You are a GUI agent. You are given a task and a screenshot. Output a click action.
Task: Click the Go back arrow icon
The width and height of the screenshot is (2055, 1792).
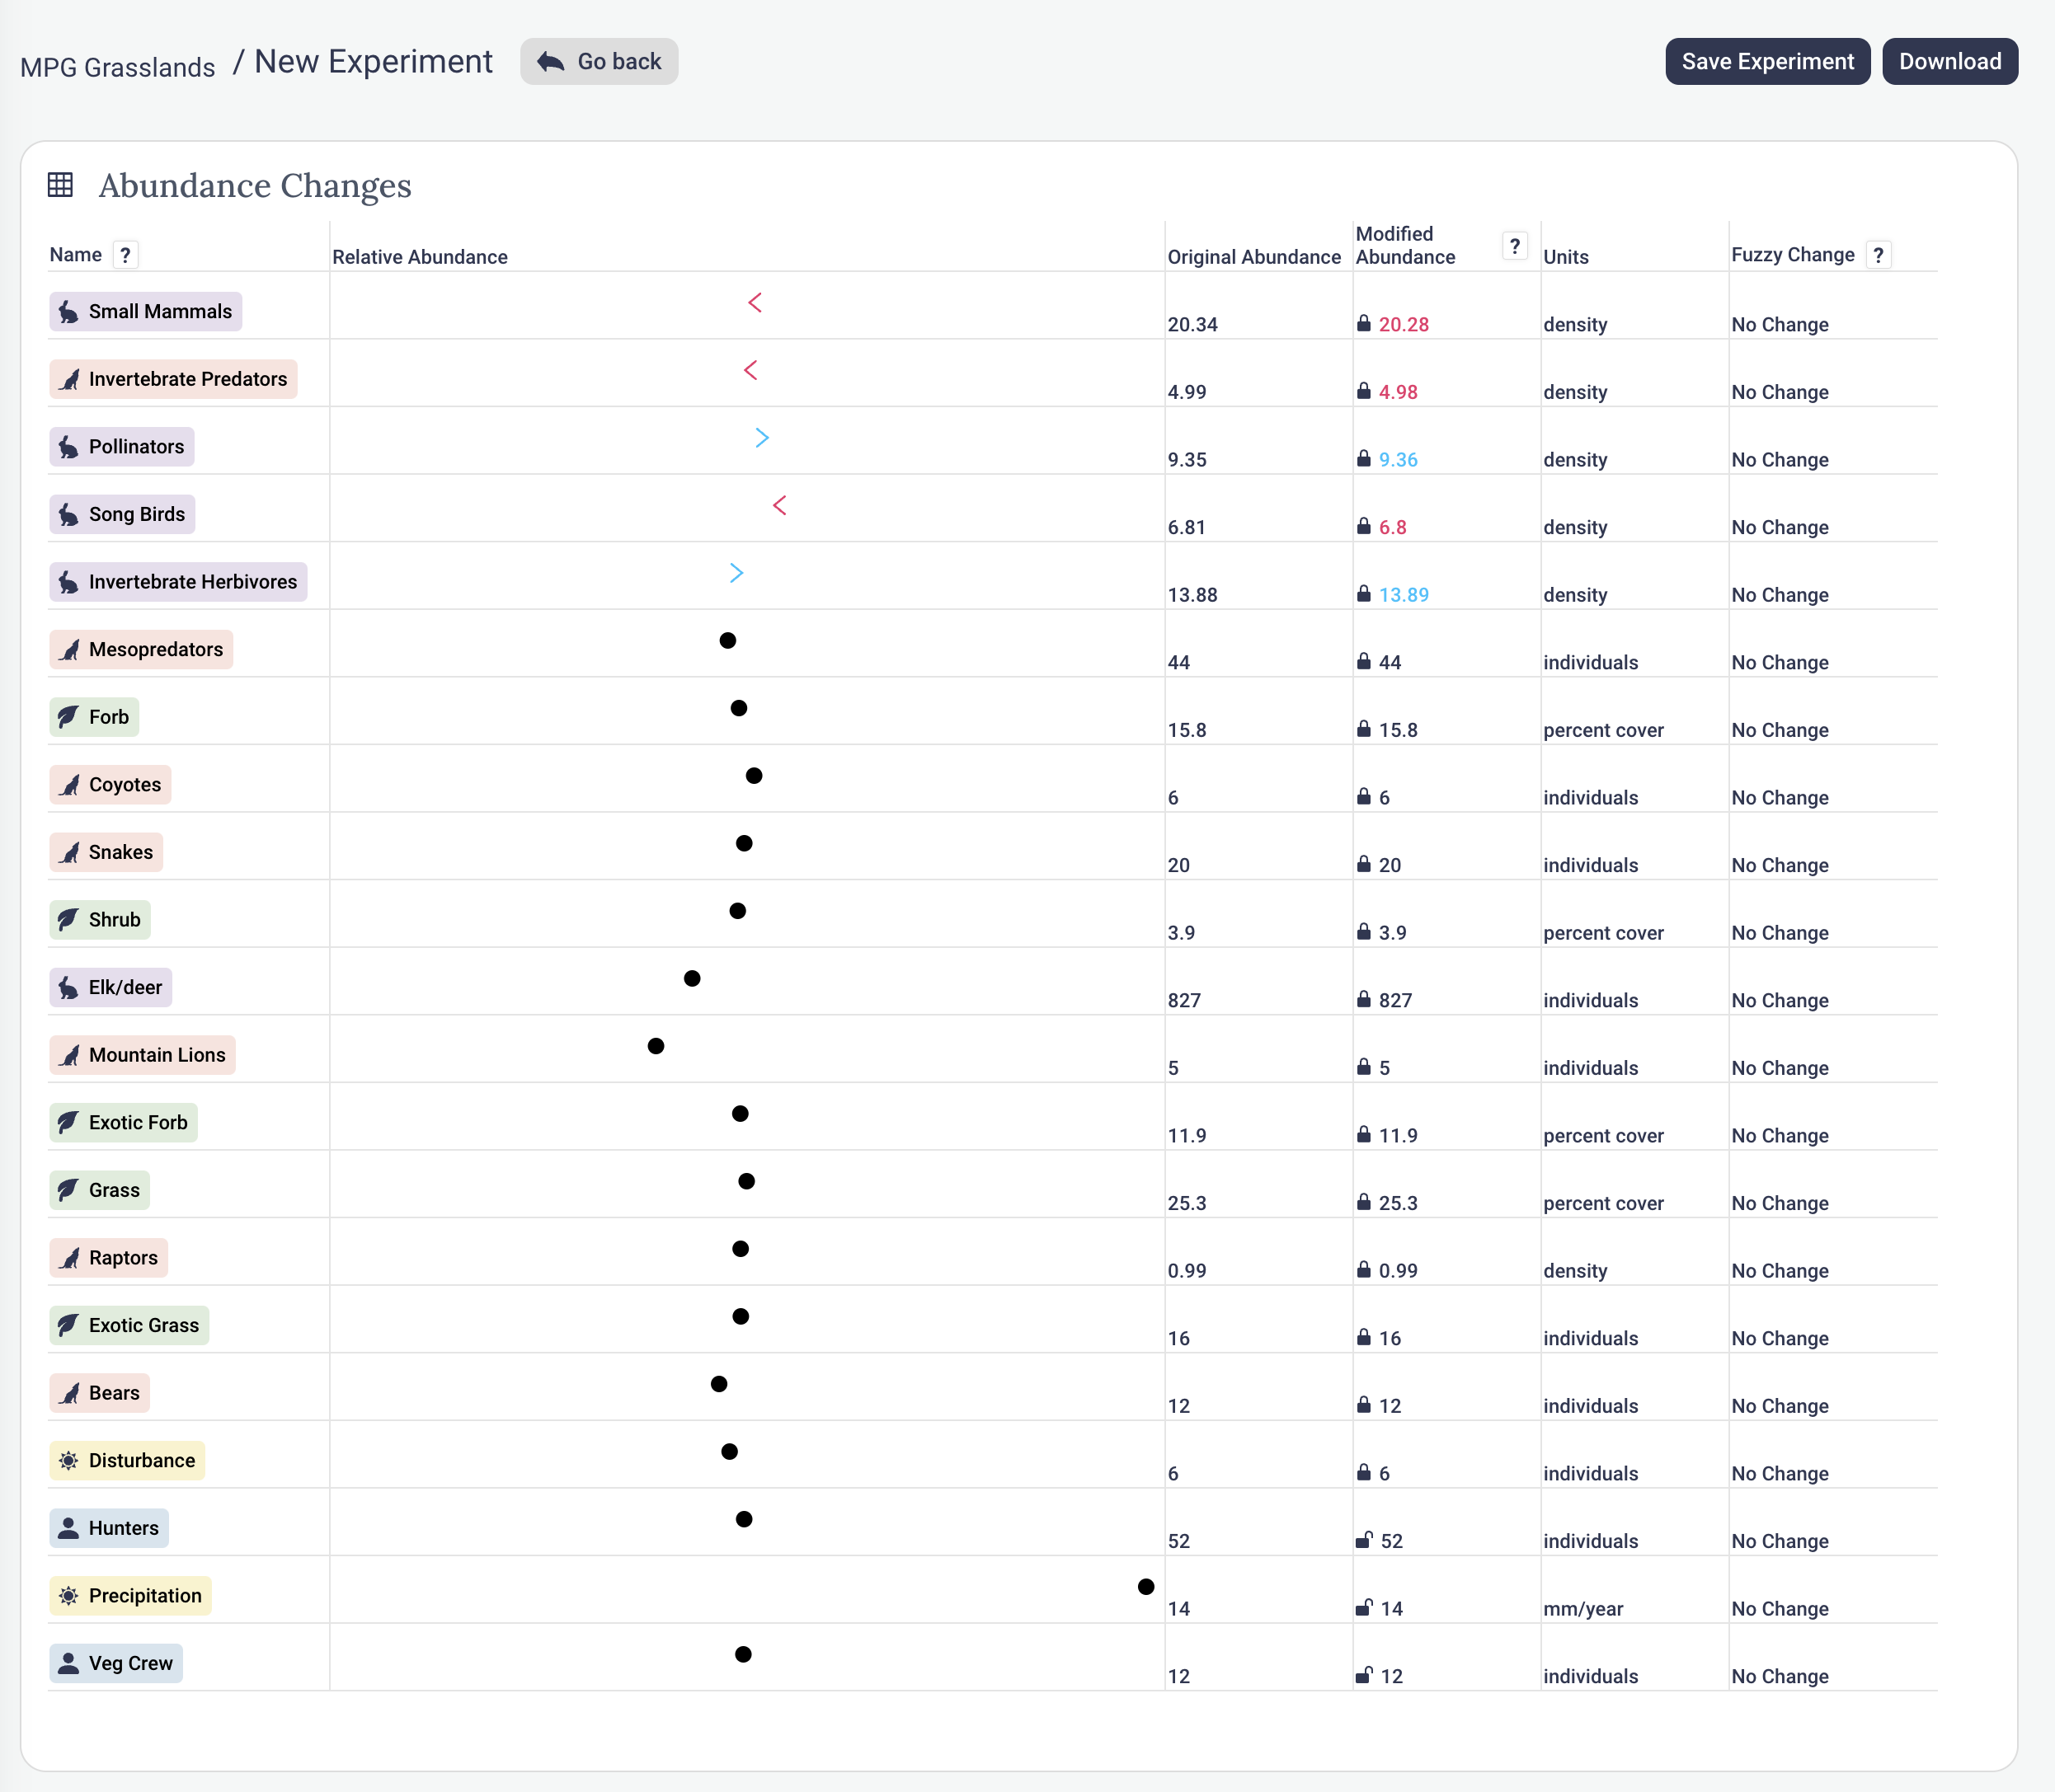point(550,62)
